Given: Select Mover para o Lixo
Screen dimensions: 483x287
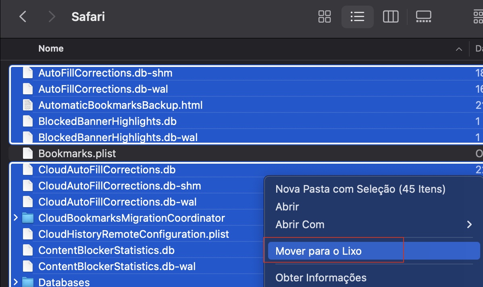Looking at the screenshot, I should [x=319, y=251].
